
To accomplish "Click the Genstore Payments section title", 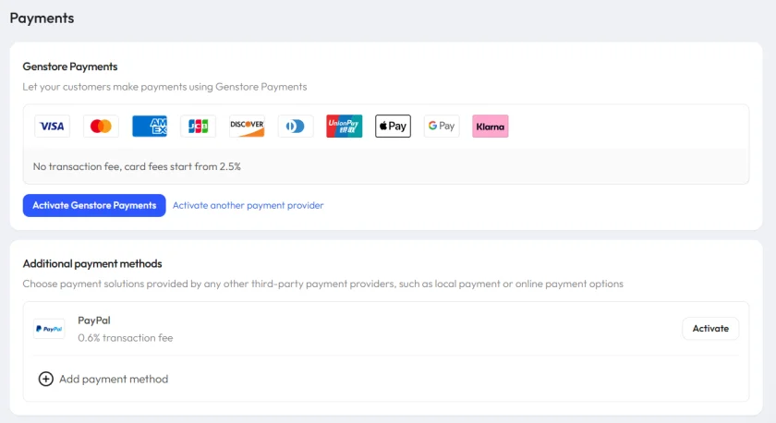I will click(x=70, y=66).
